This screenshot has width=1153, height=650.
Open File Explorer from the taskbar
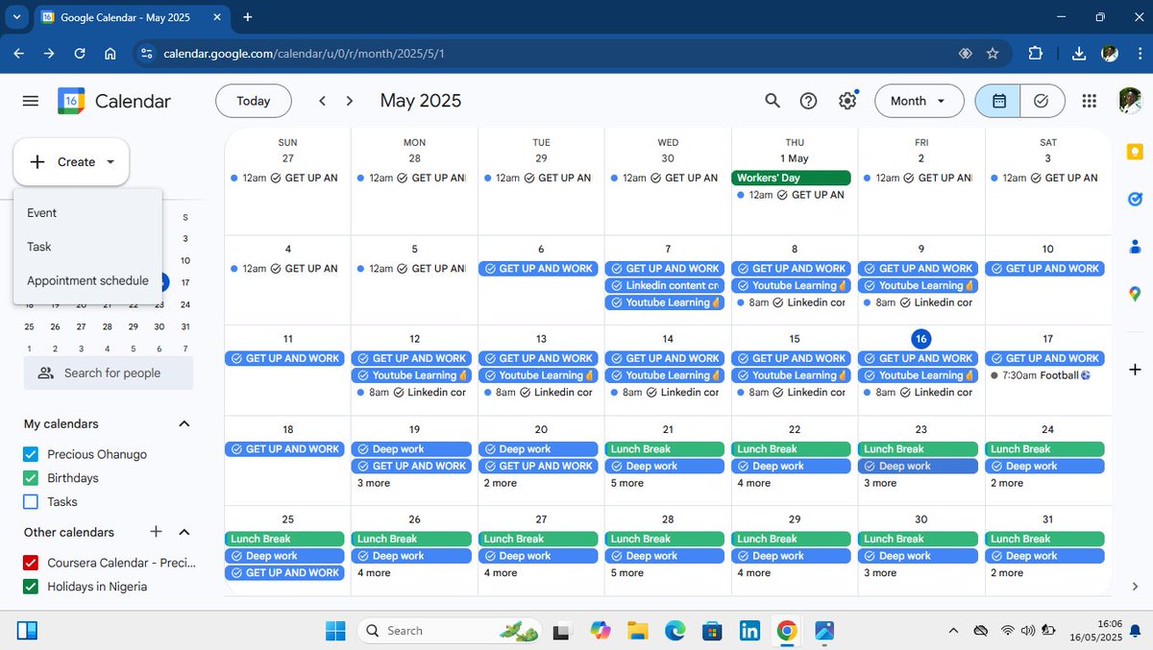click(637, 631)
